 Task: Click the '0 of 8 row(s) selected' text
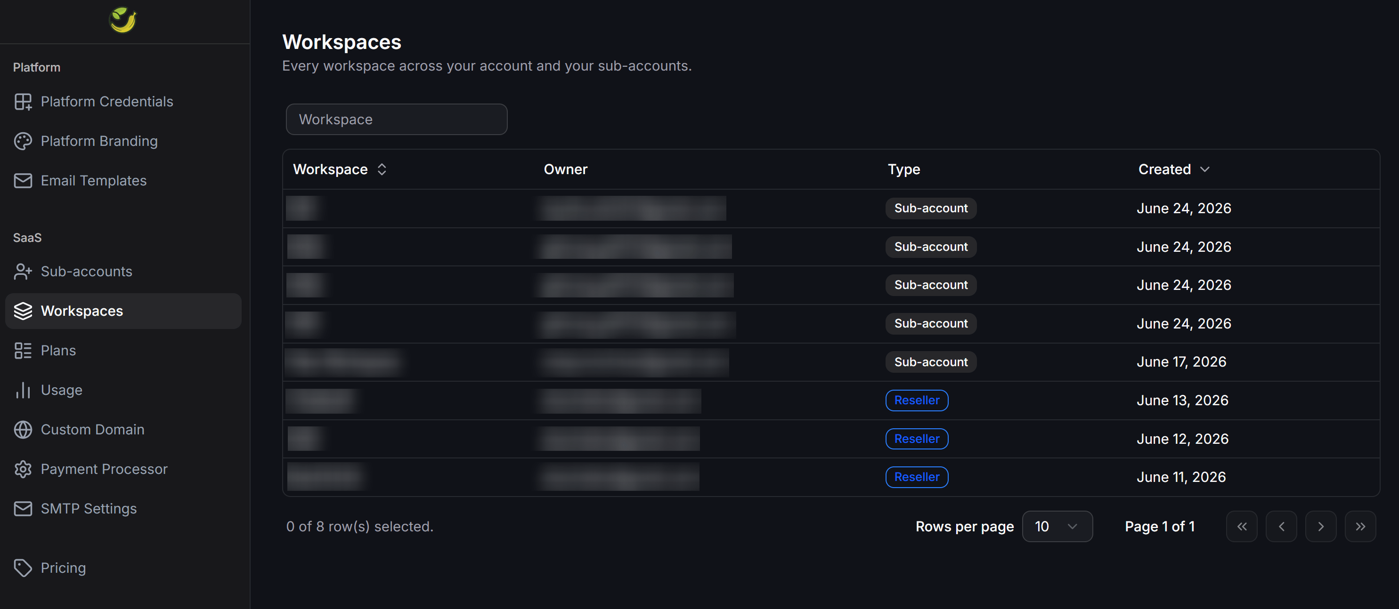[x=359, y=527]
